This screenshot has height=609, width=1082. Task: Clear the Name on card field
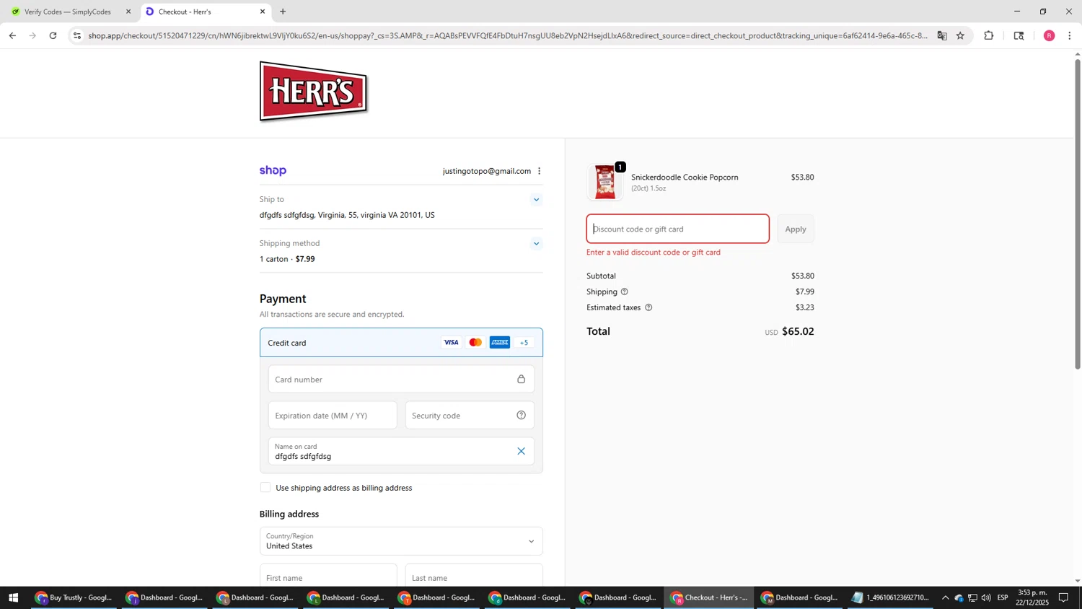pos(521,452)
